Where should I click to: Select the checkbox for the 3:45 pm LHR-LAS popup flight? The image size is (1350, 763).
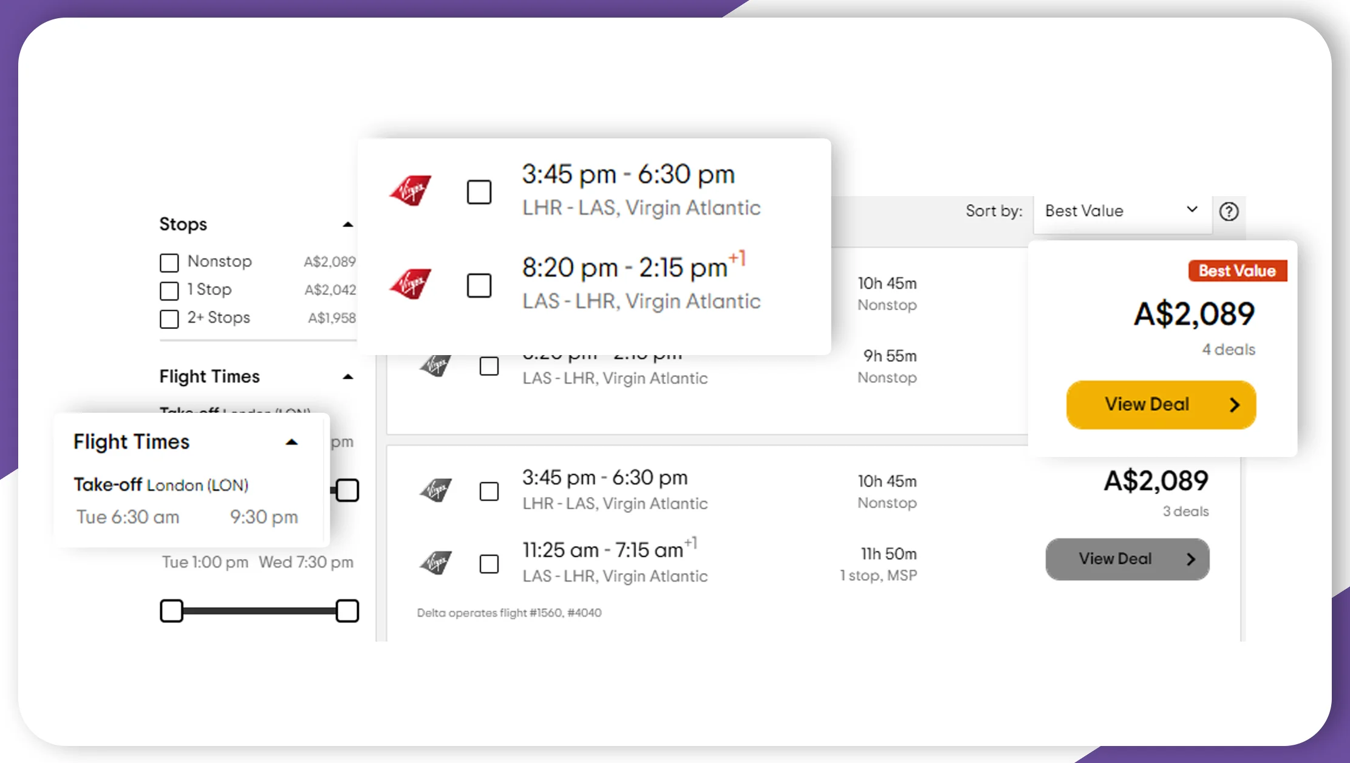(x=479, y=192)
